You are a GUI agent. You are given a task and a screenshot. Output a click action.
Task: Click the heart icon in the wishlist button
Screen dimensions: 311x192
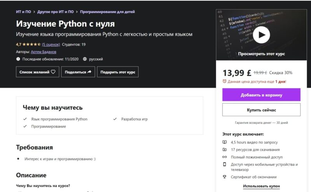(x=53, y=72)
